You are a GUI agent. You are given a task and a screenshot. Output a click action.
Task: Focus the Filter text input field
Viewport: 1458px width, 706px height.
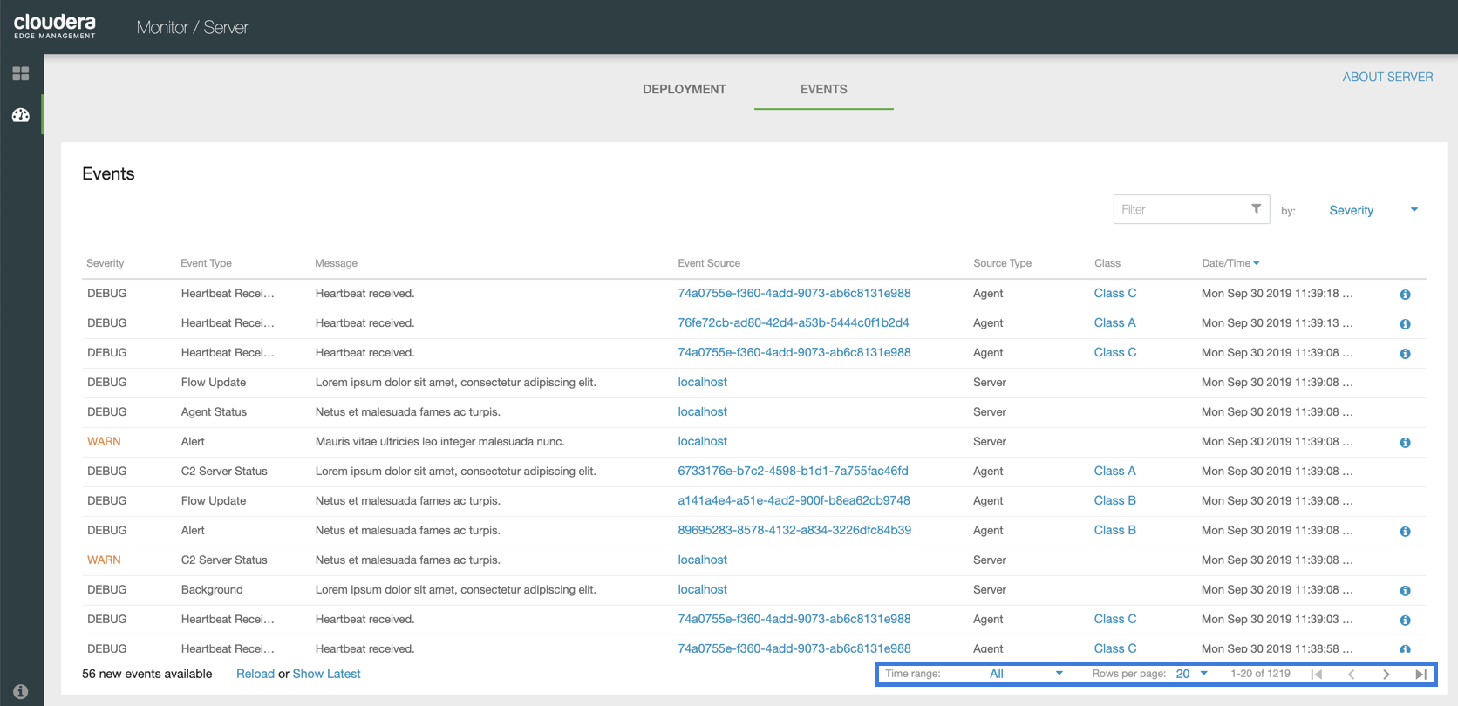pos(1181,209)
